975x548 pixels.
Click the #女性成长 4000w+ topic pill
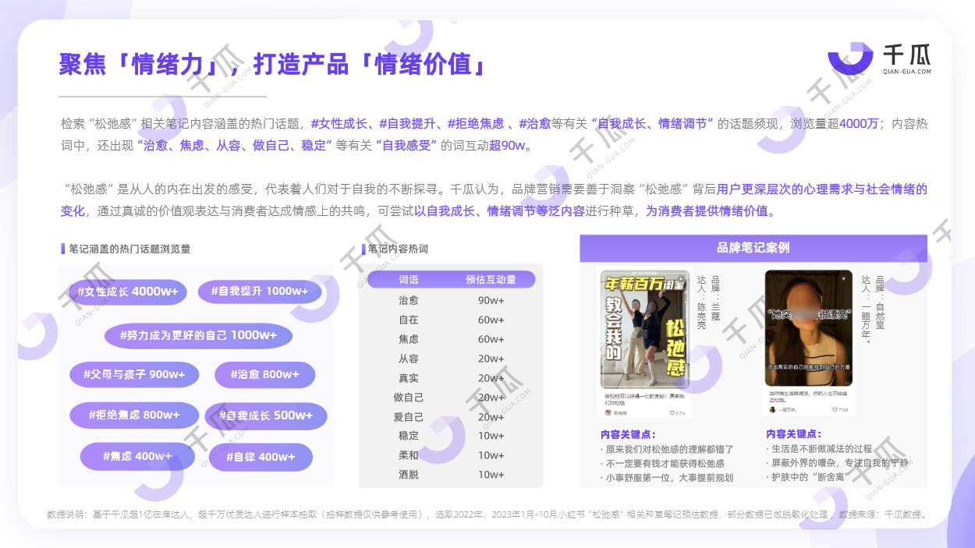(x=128, y=292)
